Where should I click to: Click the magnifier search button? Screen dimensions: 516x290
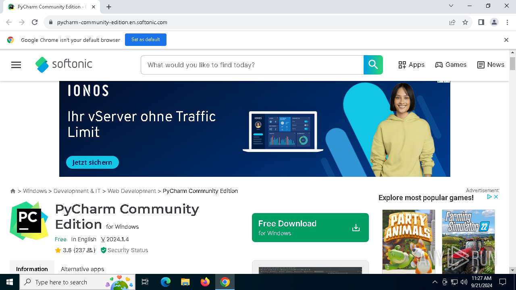pos(373,65)
